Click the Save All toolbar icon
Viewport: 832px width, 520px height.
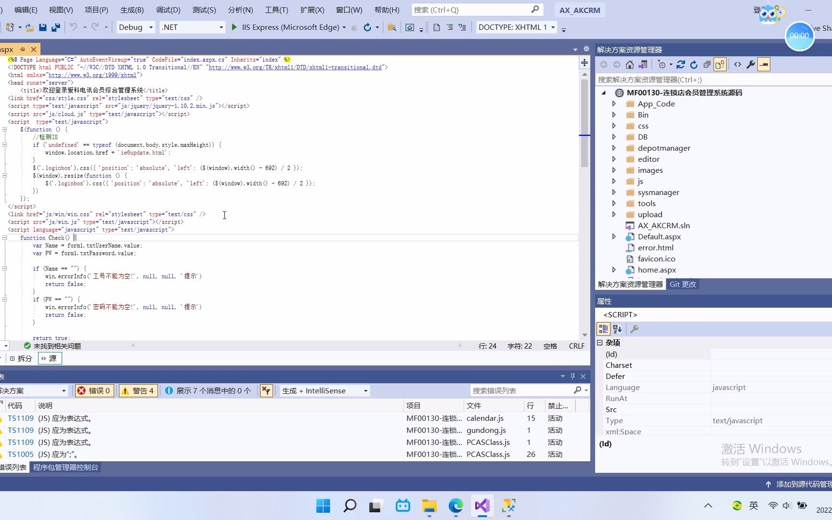[x=56, y=27]
